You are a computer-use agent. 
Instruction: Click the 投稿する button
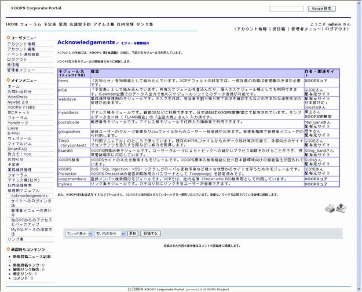coord(150,233)
